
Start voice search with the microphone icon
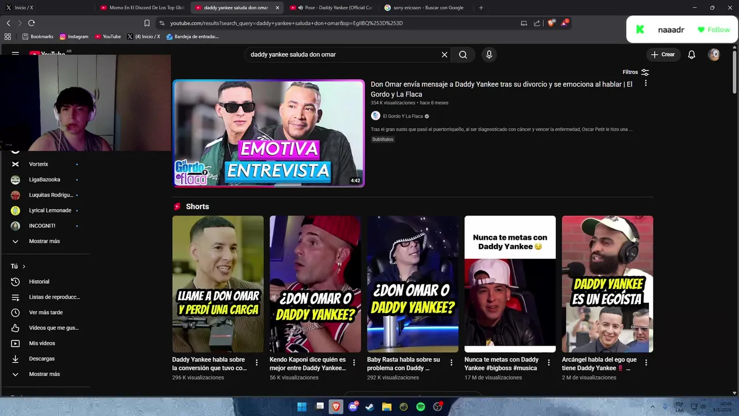(489, 54)
